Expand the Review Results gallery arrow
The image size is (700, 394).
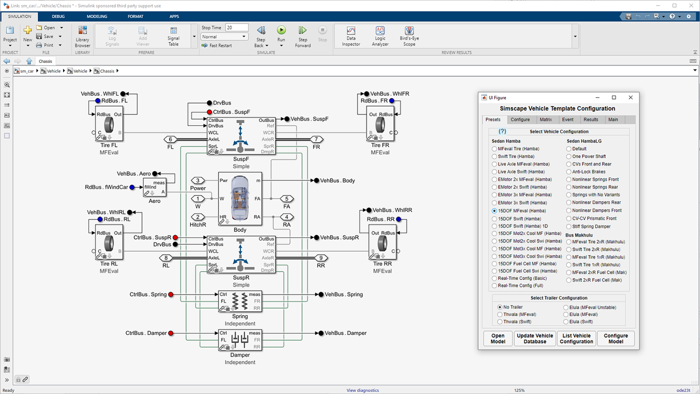[x=575, y=36]
